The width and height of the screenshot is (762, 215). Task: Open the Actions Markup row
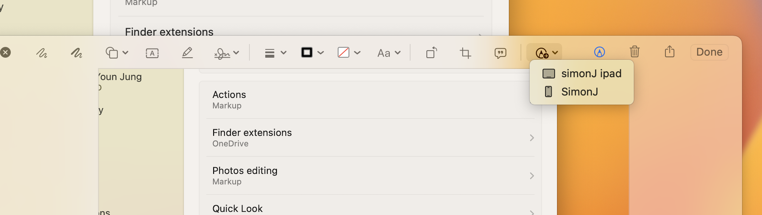(x=371, y=100)
